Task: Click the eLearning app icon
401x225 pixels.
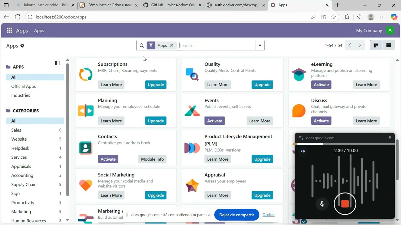Action: coord(299,74)
